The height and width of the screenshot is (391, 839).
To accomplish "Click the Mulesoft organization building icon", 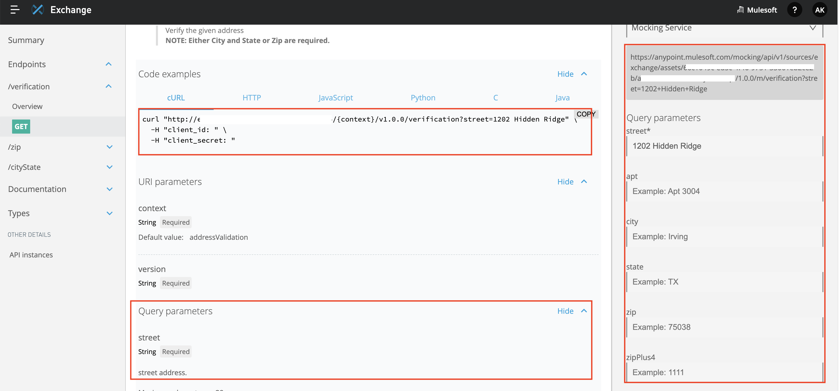I will 740,10.
